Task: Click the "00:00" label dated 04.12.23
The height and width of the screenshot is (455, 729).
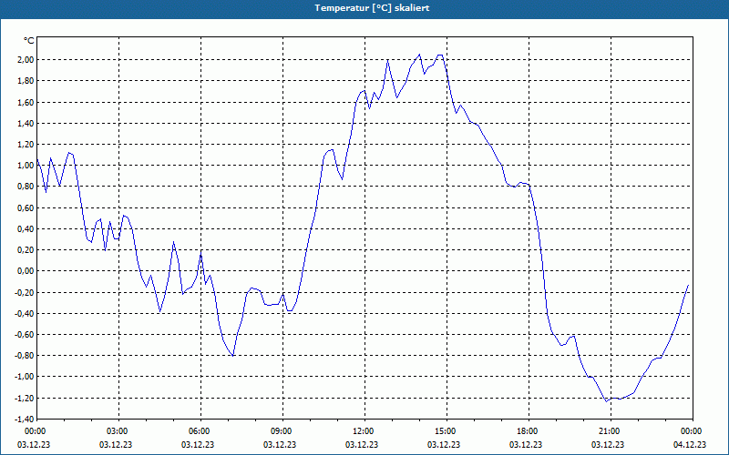Action: [x=693, y=431]
